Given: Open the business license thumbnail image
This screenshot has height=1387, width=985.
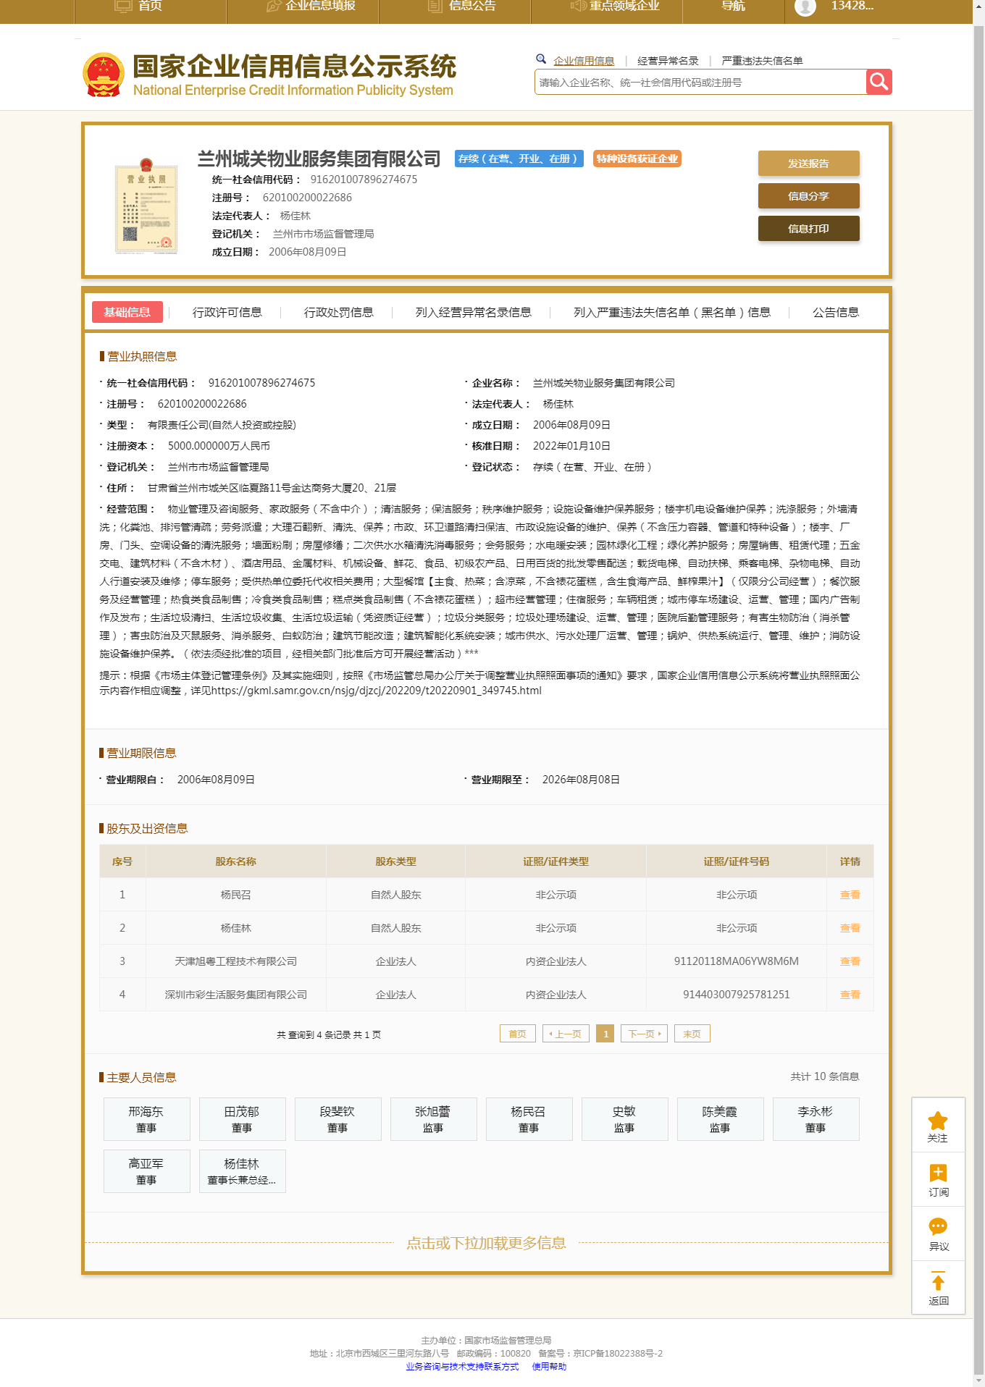Looking at the screenshot, I should [146, 206].
